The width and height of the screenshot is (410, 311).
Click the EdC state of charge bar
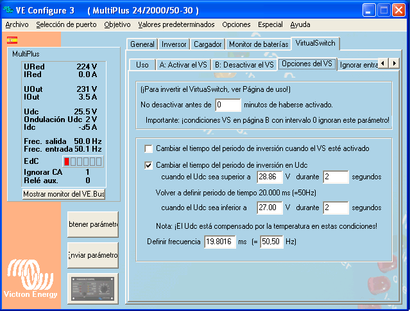[x=83, y=161]
